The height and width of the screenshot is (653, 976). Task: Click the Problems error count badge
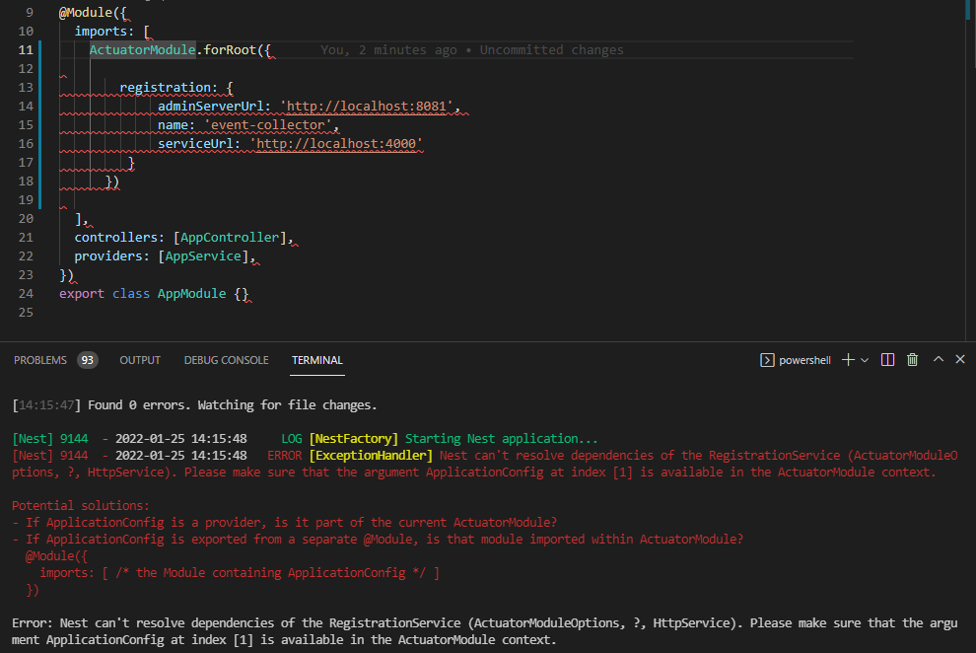pyautogui.click(x=88, y=360)
